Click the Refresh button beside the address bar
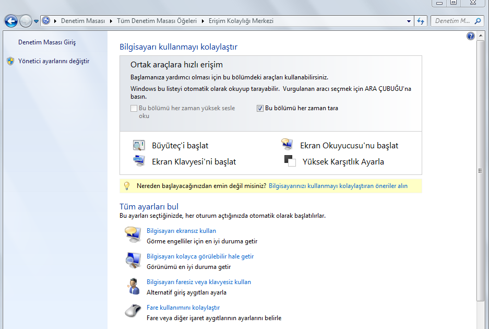489x329 pixels. tap(421, 21)
